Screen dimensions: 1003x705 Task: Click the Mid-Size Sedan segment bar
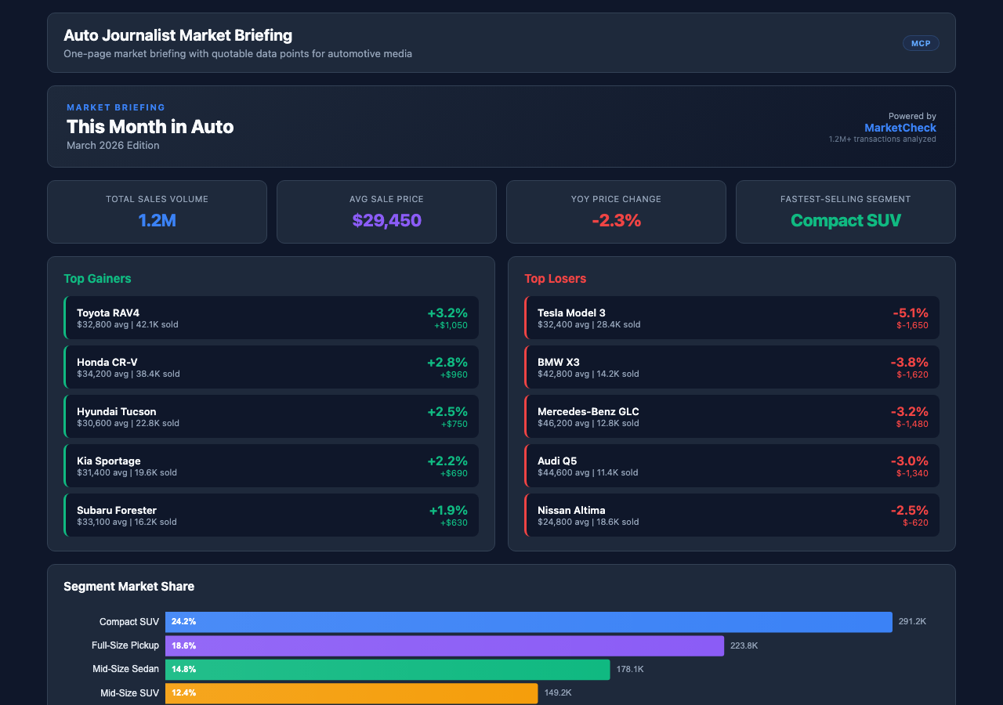click(387, 669)
